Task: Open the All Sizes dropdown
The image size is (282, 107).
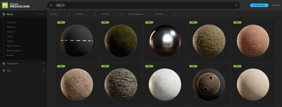Action: pos(86,14)
